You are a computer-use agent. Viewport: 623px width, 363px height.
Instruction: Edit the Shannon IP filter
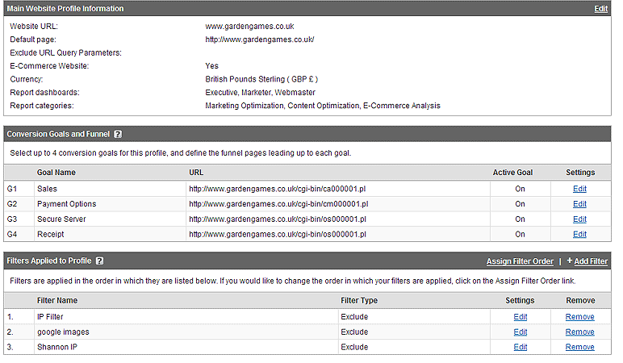click(x=520, y=347)
